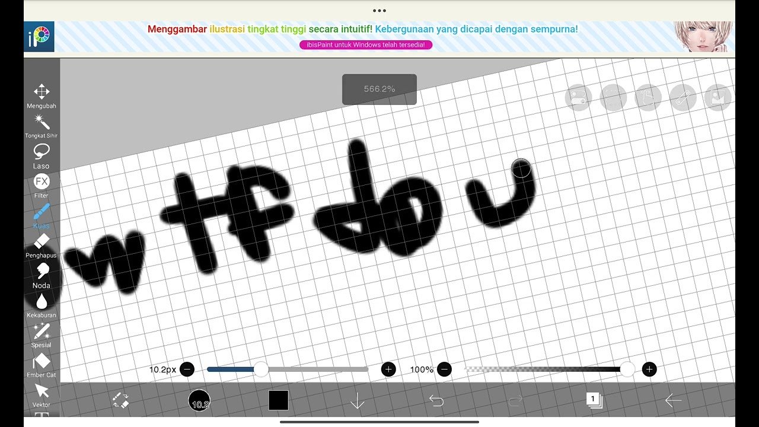
Task: Click the ibisPaint logo in banner
Action: (40, 37)
